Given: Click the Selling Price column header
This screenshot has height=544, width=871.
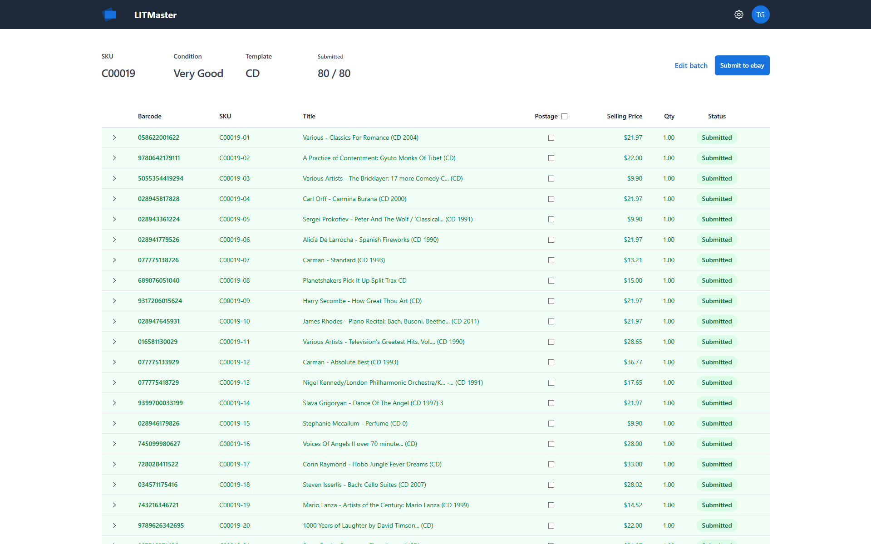Looking at the screenshot, I should click(624, 116).
